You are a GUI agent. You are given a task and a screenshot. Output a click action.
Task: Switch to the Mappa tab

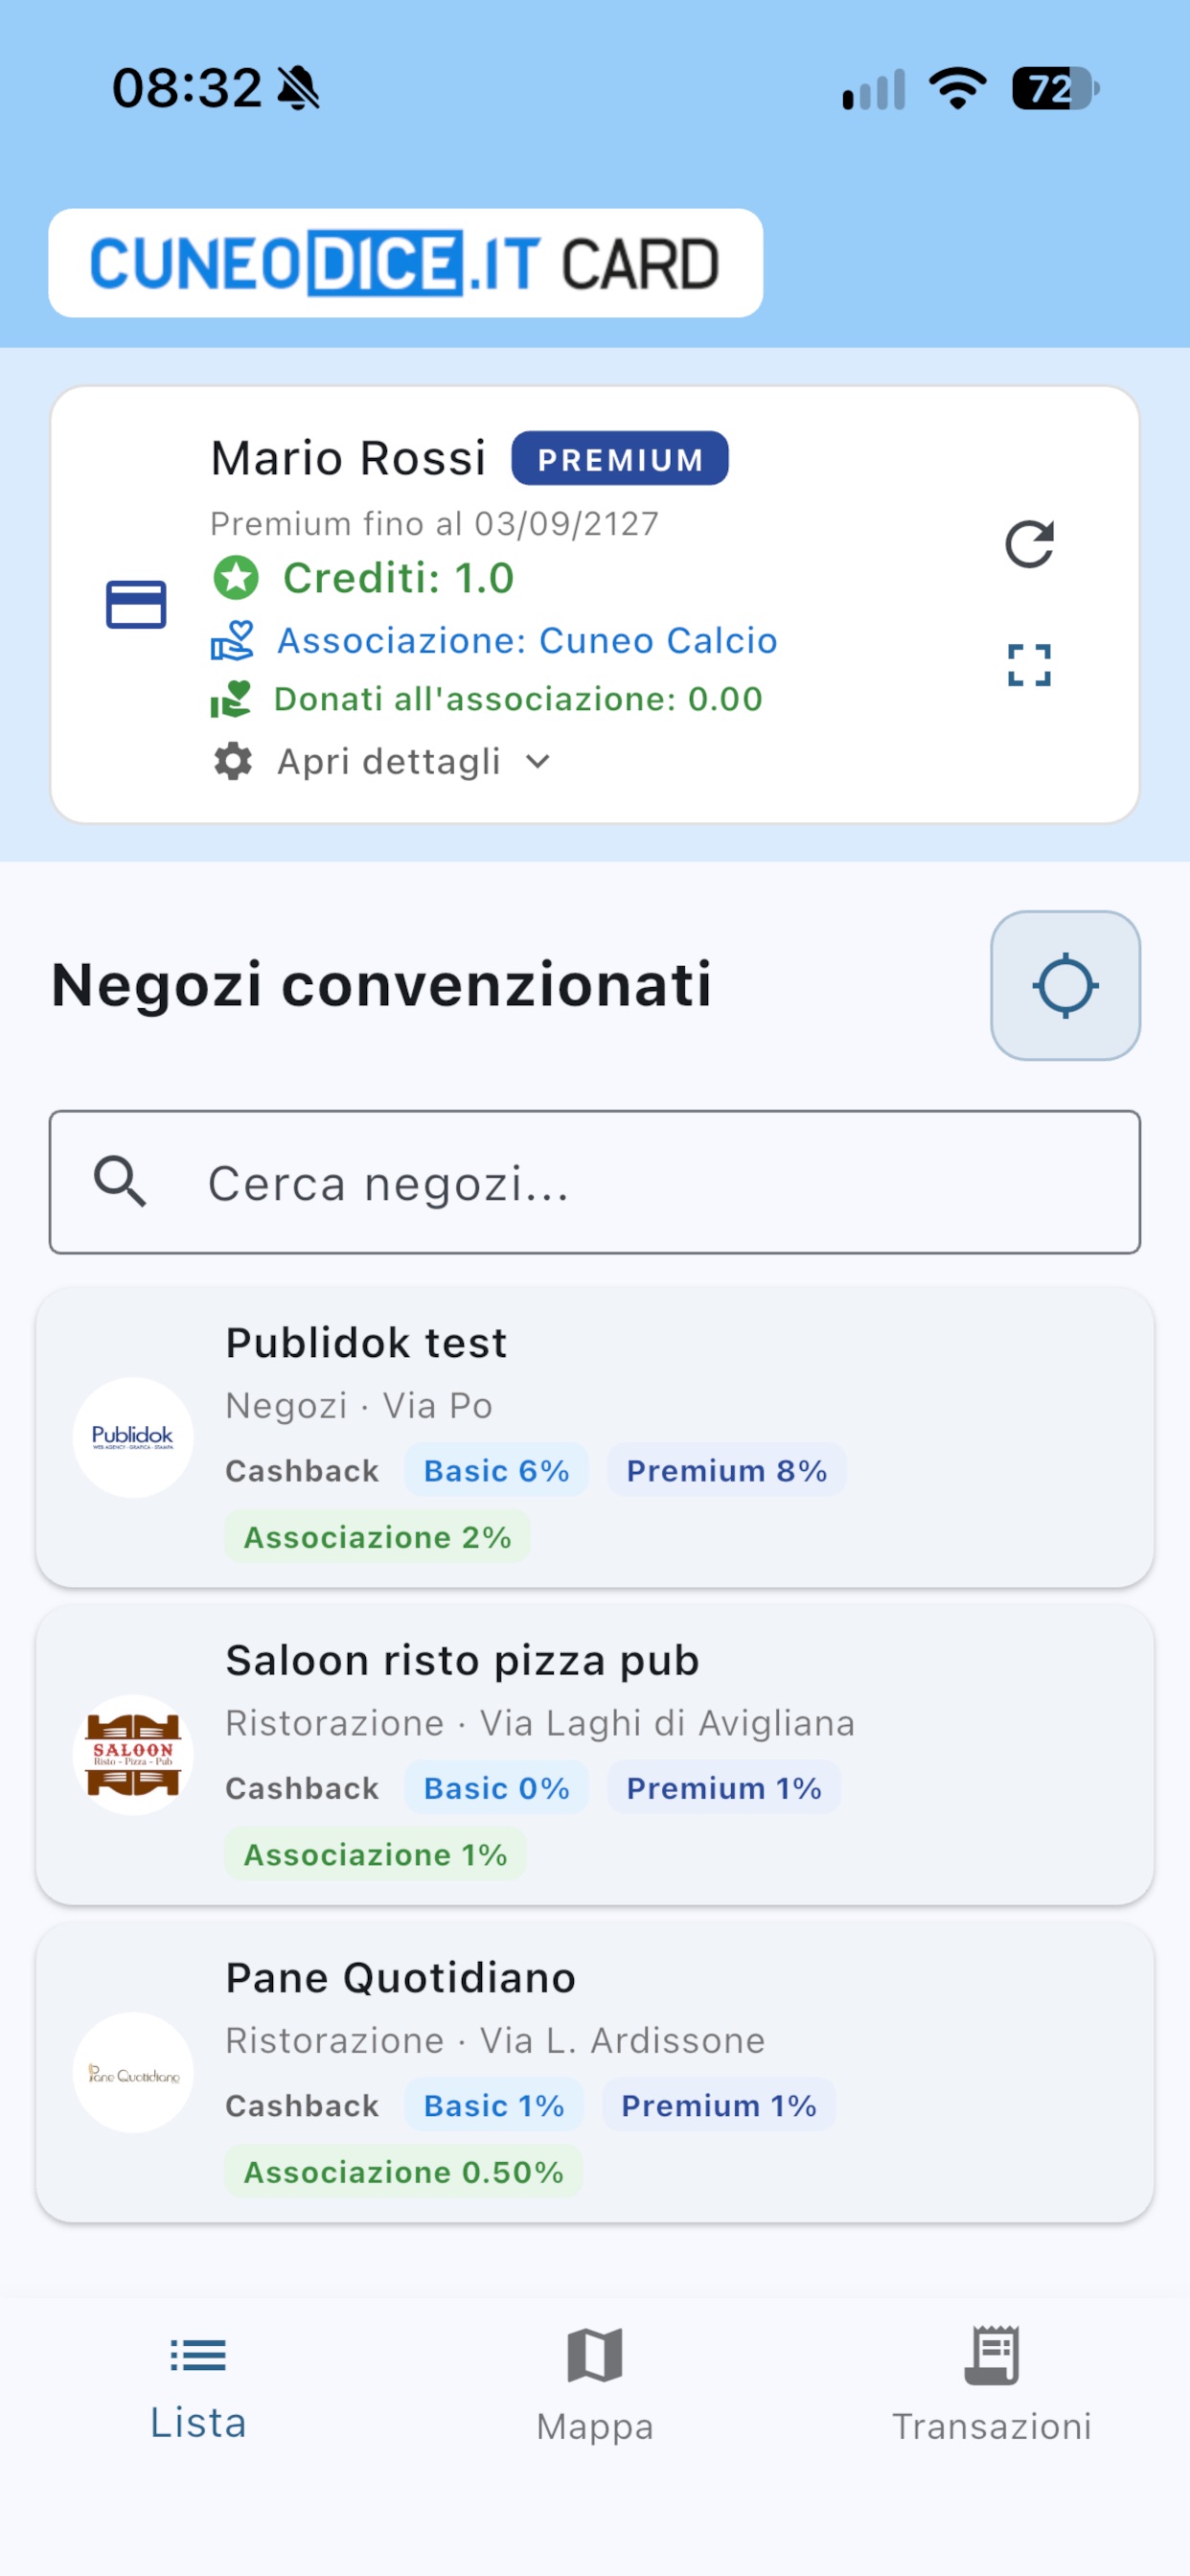click(595, 2385)
